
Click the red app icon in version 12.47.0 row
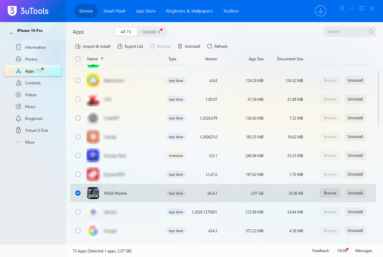pos(93,174)
